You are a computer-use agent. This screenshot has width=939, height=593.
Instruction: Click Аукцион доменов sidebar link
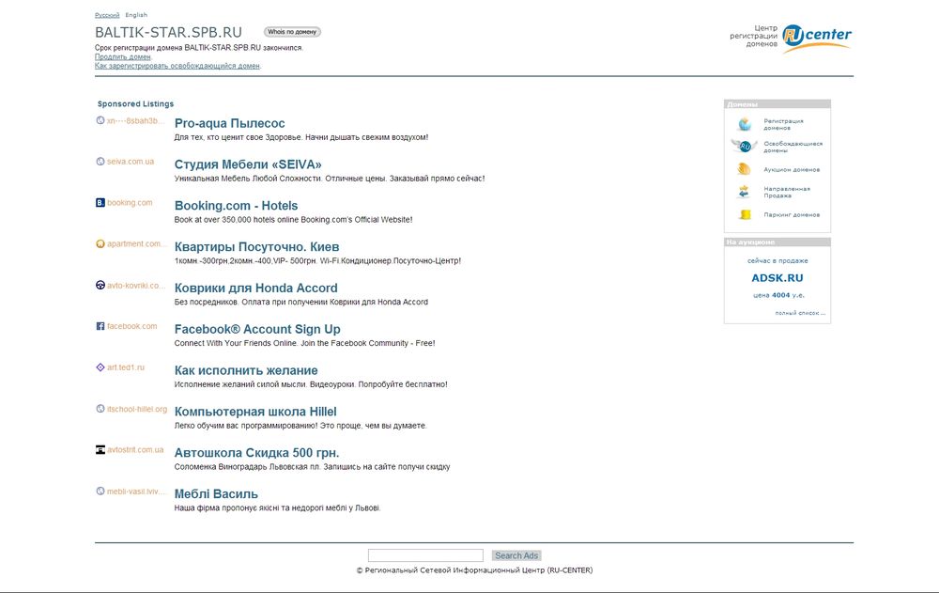click(792, 170)
